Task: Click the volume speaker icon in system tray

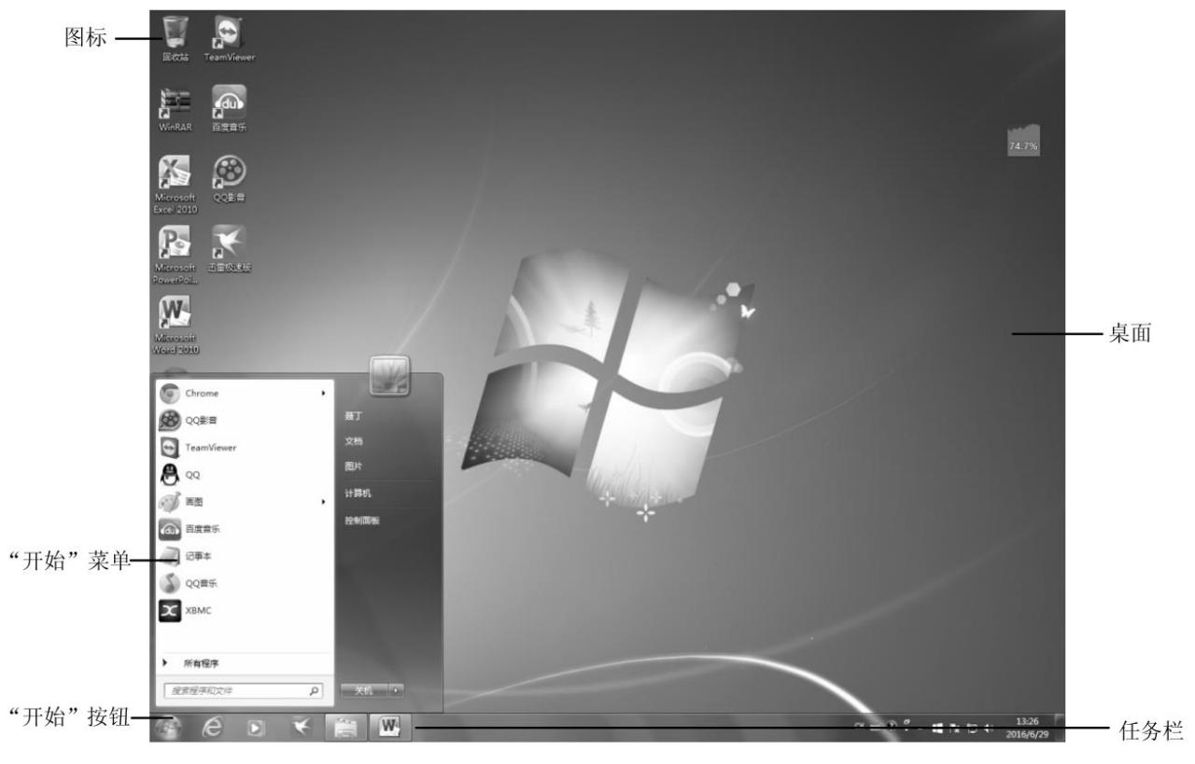Action: 988,729
